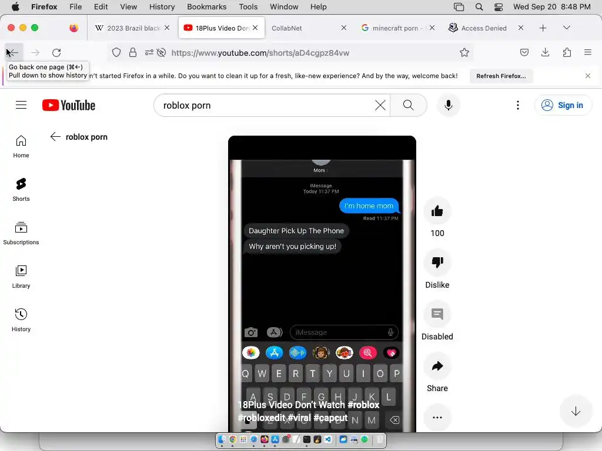The width and height of the screenshot is (602, 451).
Task: Open macOS Spotlight search
Action: [x=479, y=6]
